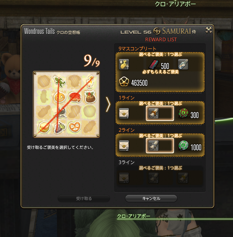This screenshot has height=237, width=233.
Task: Pick the message bottle reward icon
Action: pos(183,65)
